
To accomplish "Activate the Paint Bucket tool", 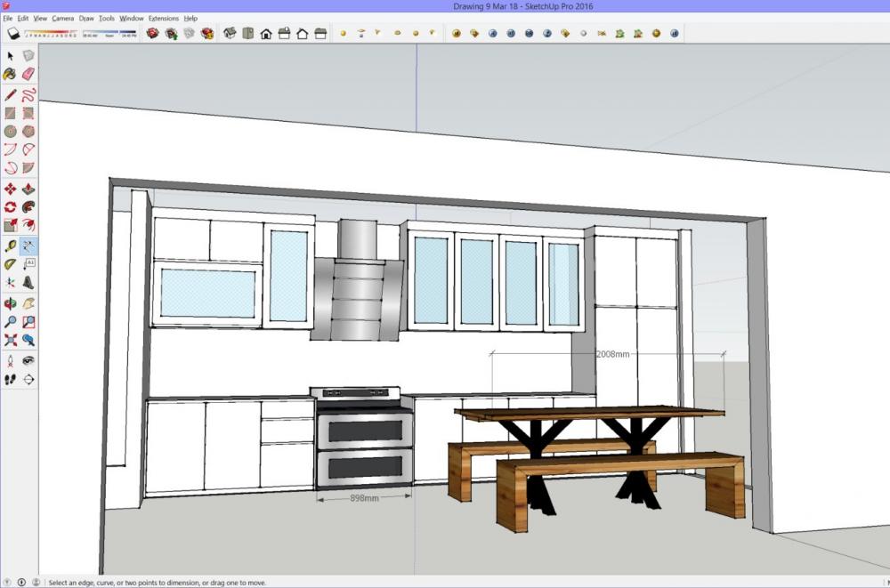I will tap(10, 74).
